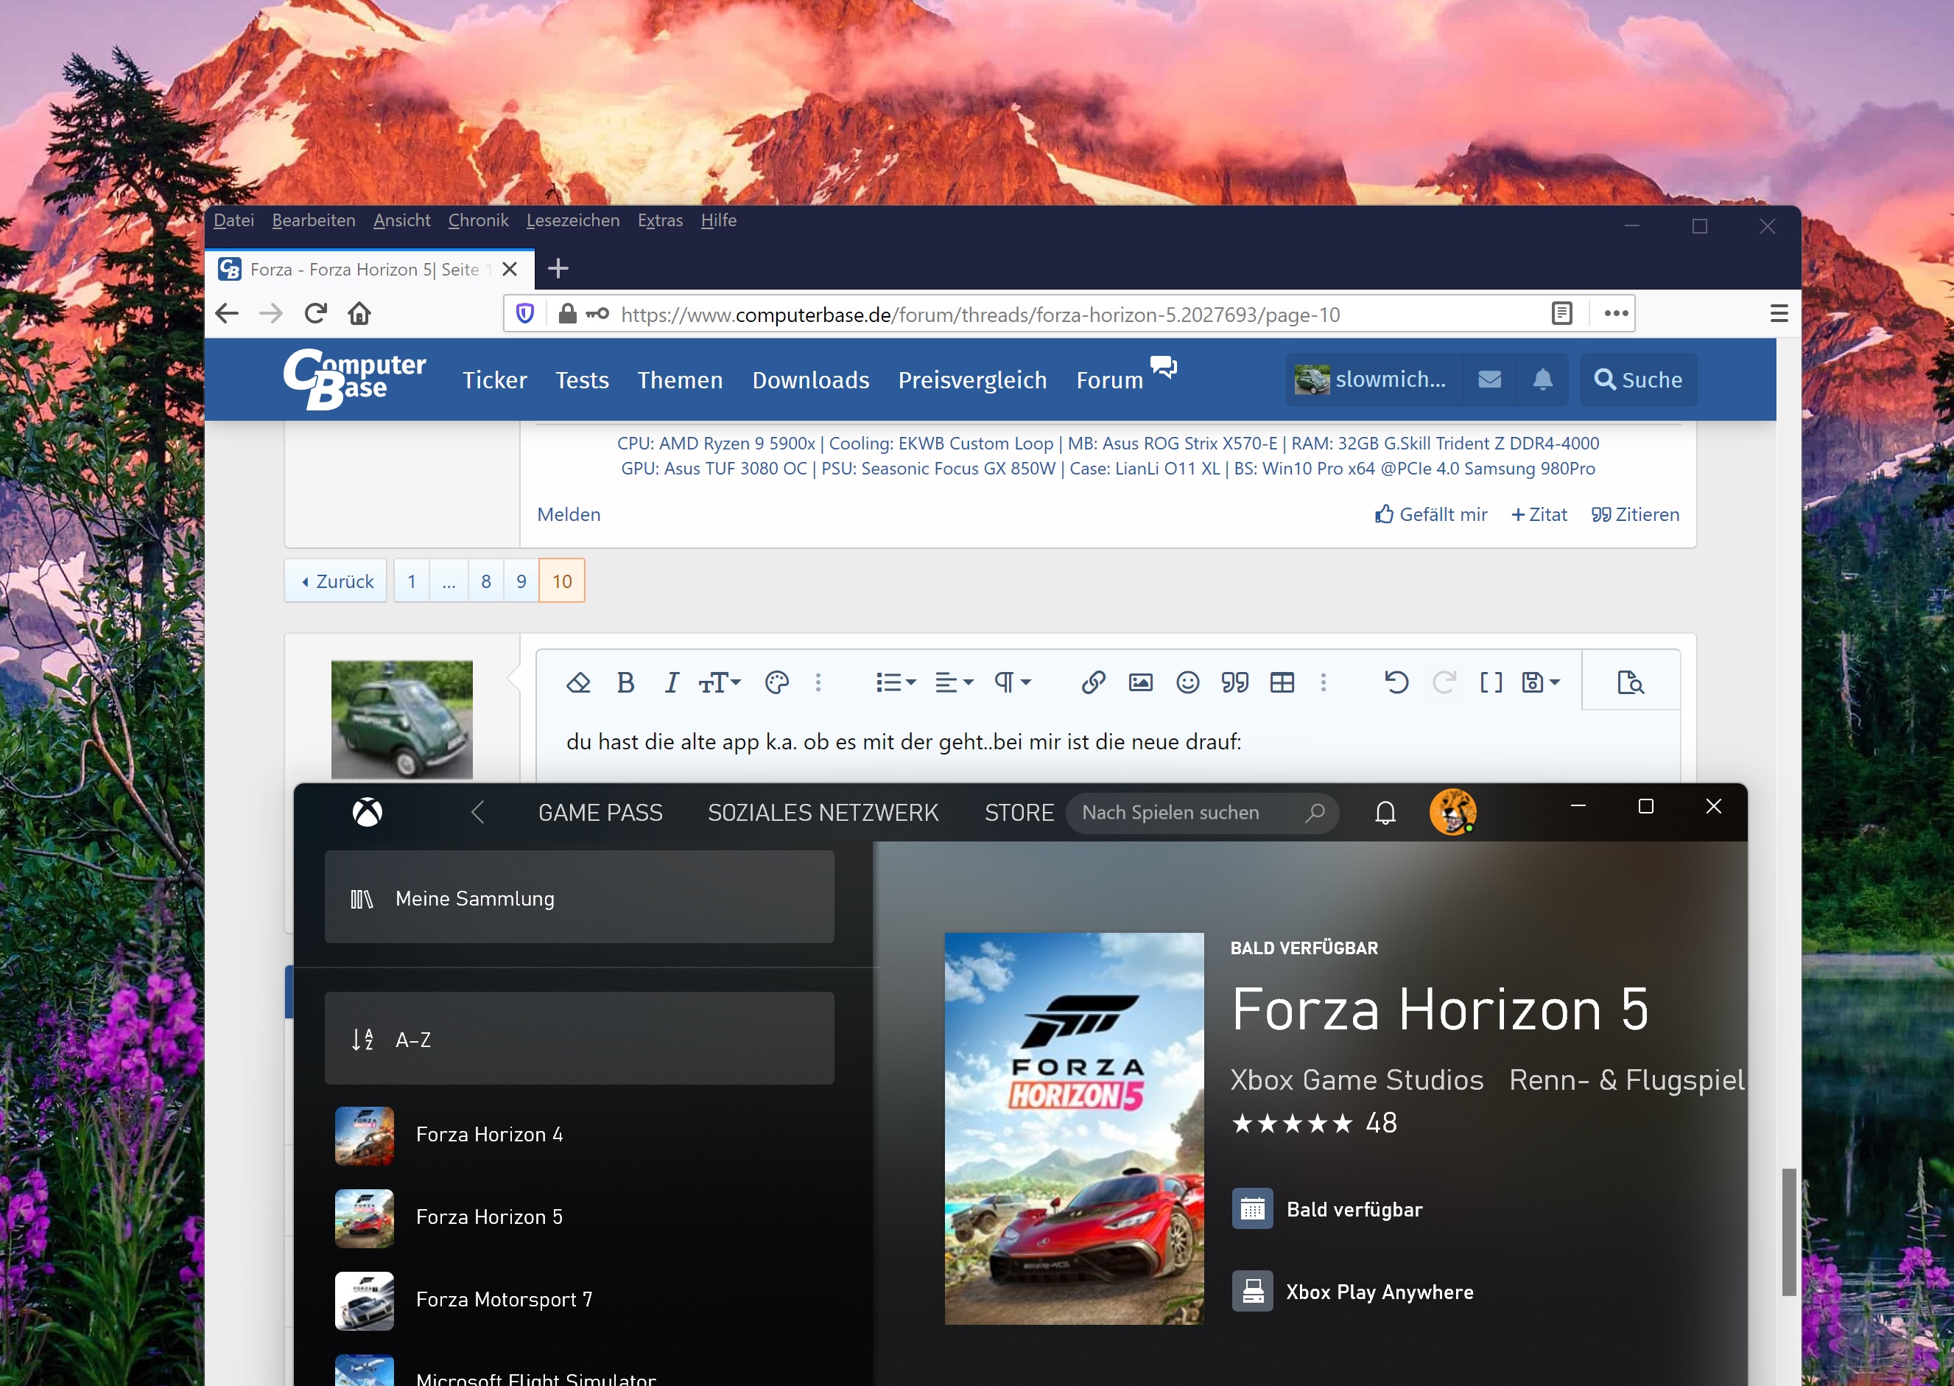This screenshot has width=1954, height=1386.
Task: Open the text color palette icon
Action: pyautogui.click(x=776, y=682)
